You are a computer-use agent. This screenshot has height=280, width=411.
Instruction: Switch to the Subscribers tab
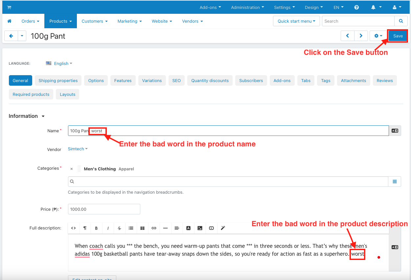[251, 80]
